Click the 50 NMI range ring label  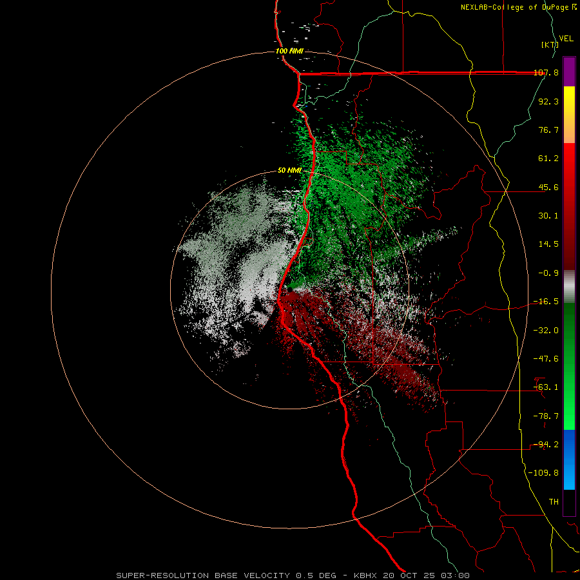(289, 171)
